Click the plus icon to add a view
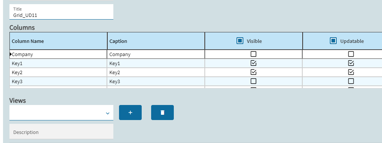Image resolution: width=382 pixels, height=143 pixels. (x=130, y=113)
